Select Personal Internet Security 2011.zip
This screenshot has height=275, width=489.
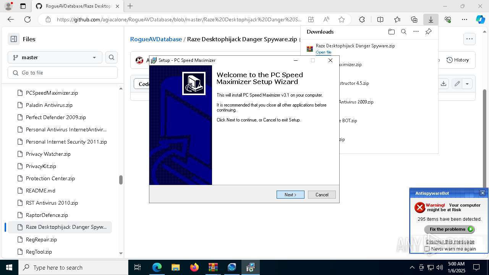click(x=66, y=142)
